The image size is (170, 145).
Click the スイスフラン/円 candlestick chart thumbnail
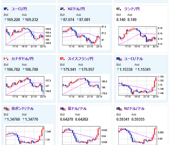coord(85,87)
